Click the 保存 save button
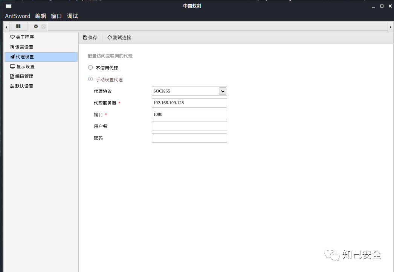Viewport: 394px width, 272px height. tap(90, 37)
